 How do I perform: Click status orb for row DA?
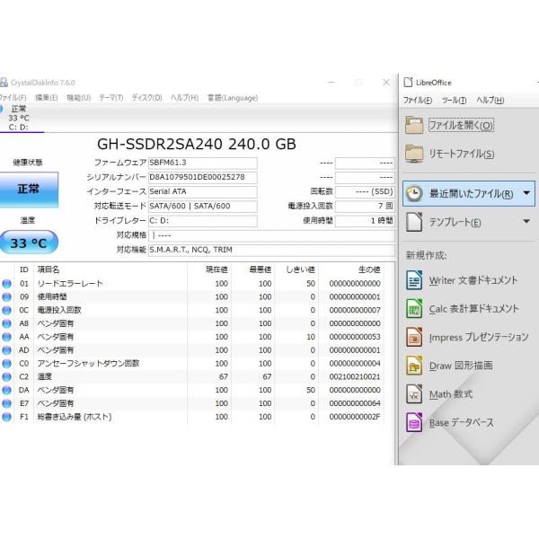coord(6,390)
